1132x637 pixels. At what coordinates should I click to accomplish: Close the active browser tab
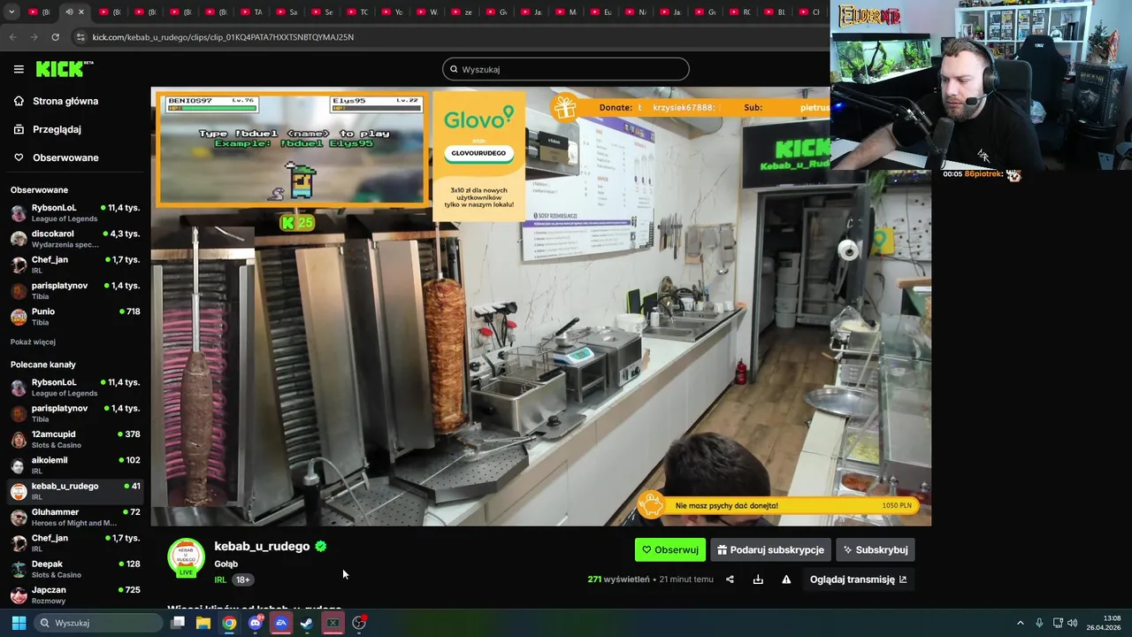pyautogui.click(x=81, y=12)
